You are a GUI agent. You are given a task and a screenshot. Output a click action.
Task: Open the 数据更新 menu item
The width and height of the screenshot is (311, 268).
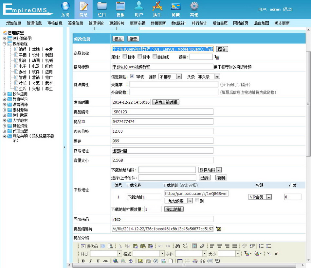click(x=158, y=23)
